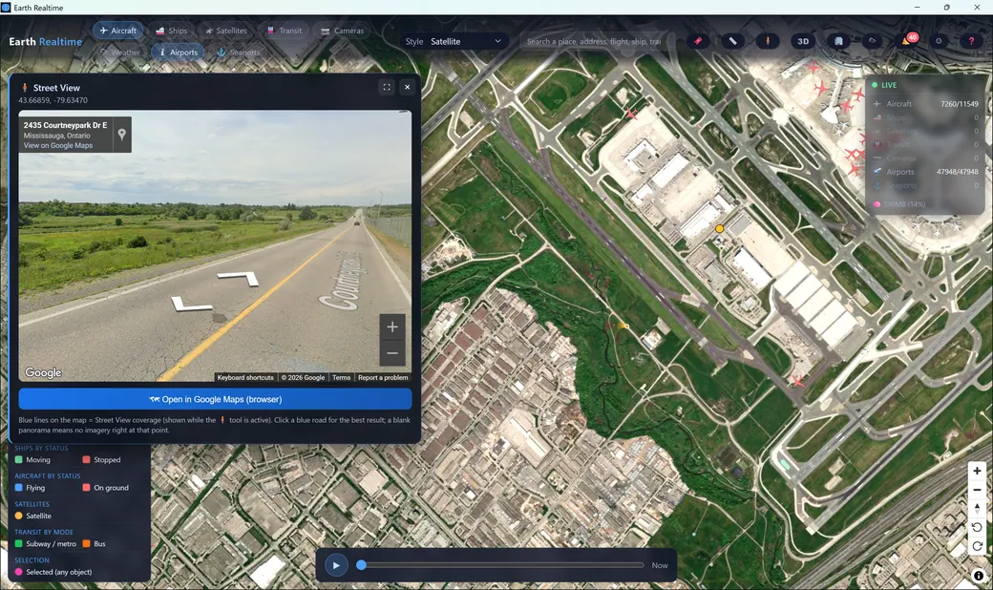993x590 pixels.
Task: Open the Street View Terms link
Action: click(342, 377)
